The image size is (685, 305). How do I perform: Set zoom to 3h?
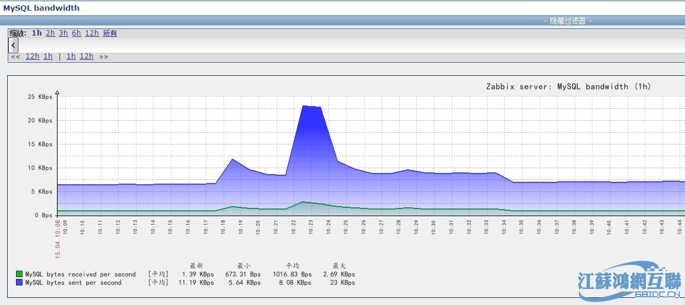(x=63, y=33)
